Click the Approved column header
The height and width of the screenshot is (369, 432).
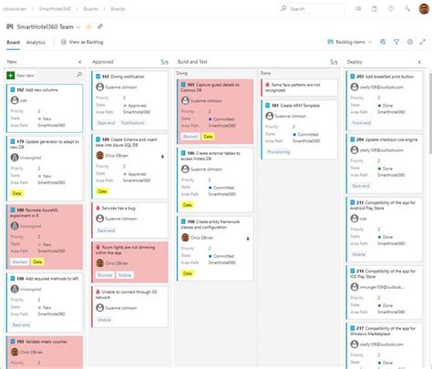[x=103, y=62]
